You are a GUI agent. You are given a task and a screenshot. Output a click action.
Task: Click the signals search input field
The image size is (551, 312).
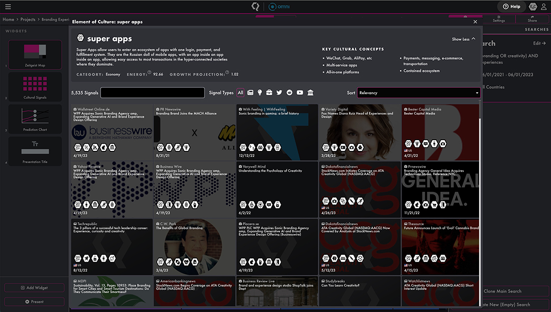coord(152,93)
